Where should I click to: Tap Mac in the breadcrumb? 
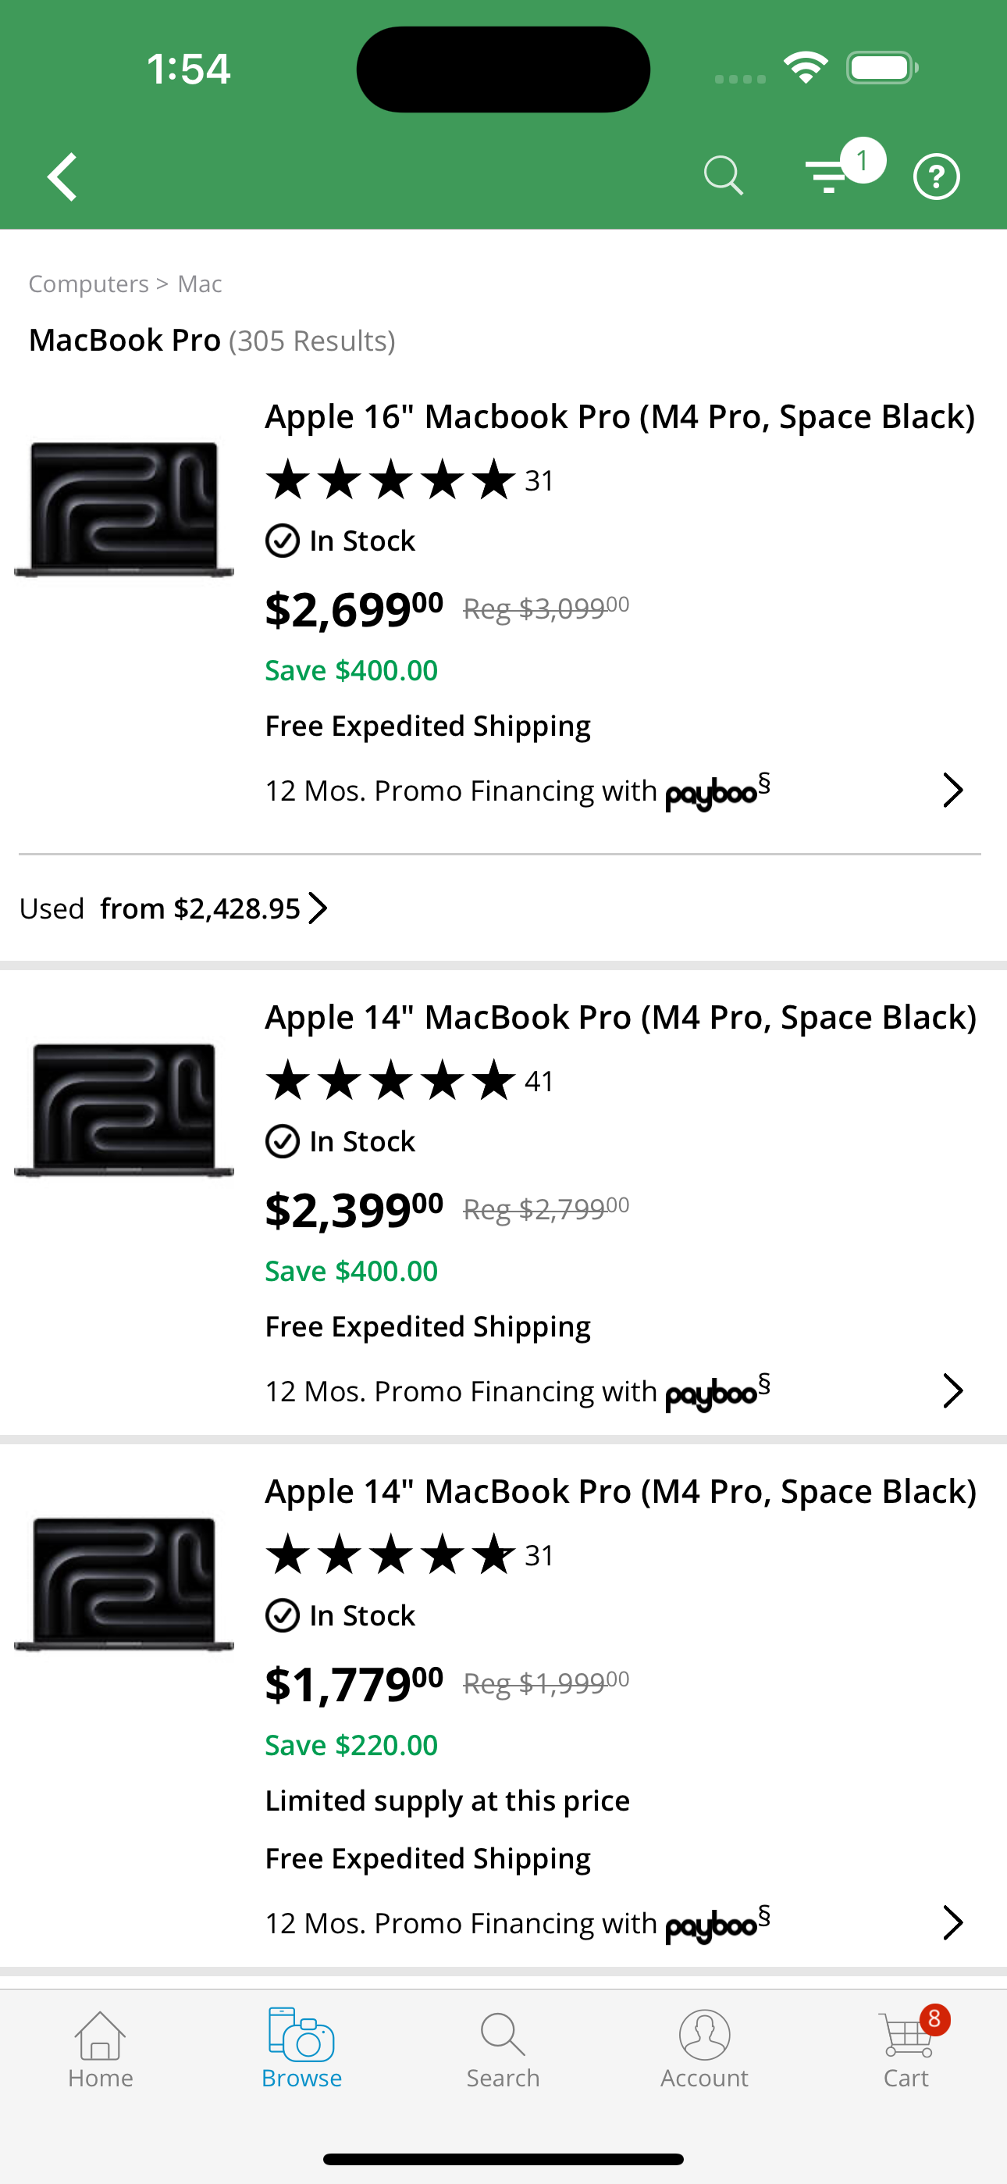(200, 284)
